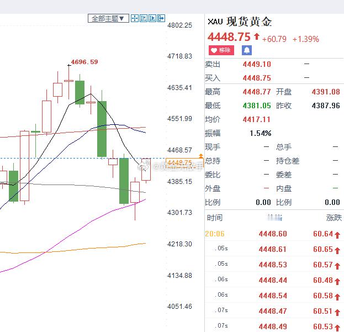Select the 20:06 tick row
Viewport: 344px width, 332px height.
click(x=273, y=234)
